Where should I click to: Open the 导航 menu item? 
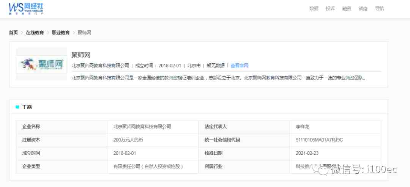379,8
